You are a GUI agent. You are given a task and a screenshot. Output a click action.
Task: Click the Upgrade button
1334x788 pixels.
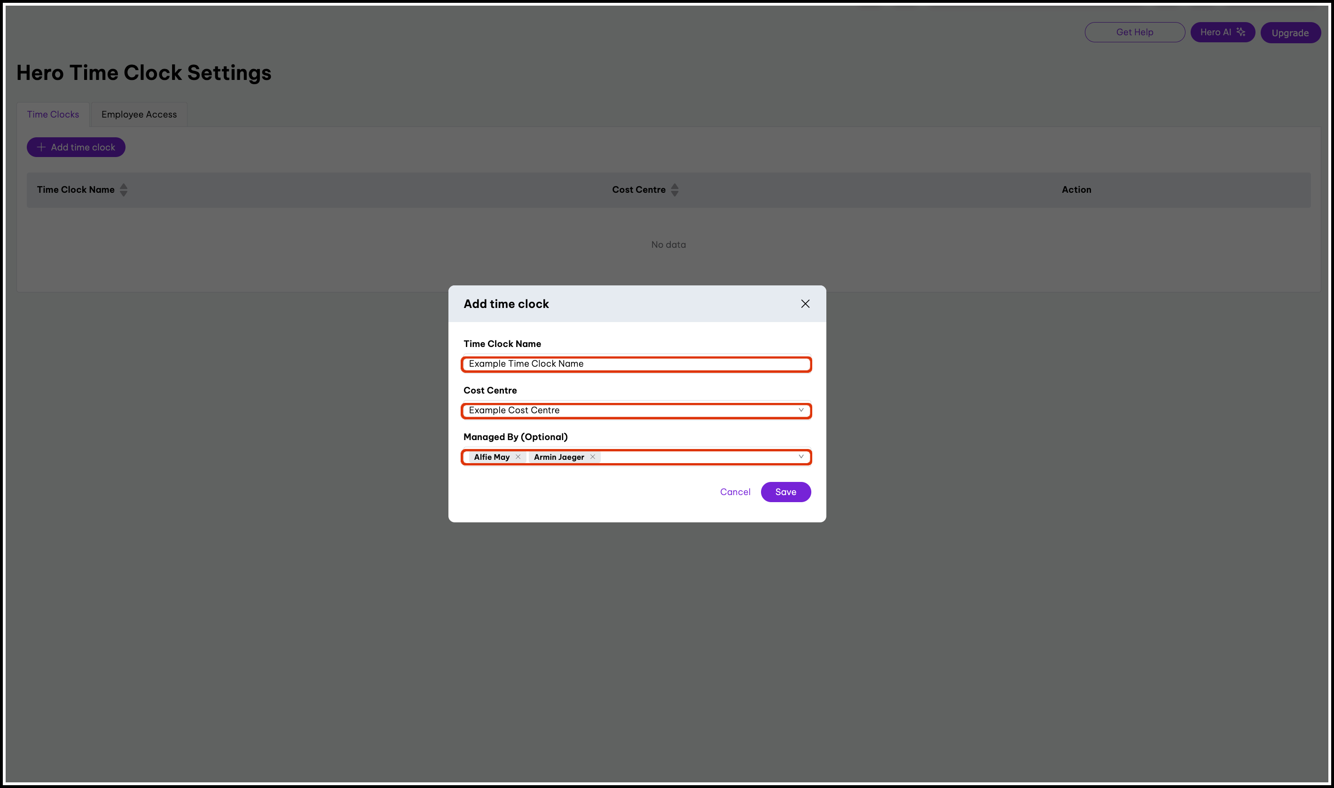pos(1290,33)
